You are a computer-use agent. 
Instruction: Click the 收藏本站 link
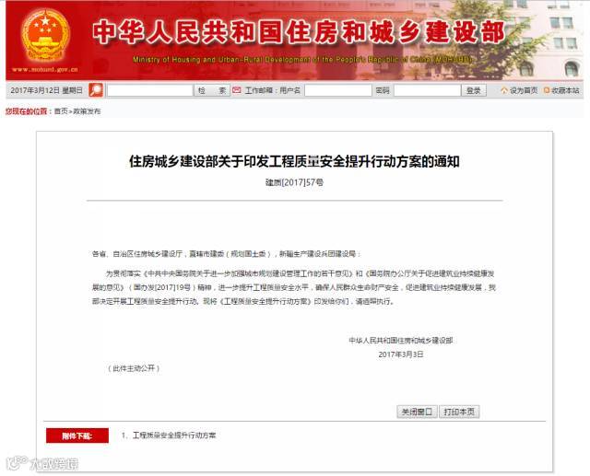point(565,90)
